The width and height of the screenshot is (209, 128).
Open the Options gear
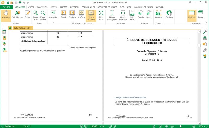[x=169, y=15]
